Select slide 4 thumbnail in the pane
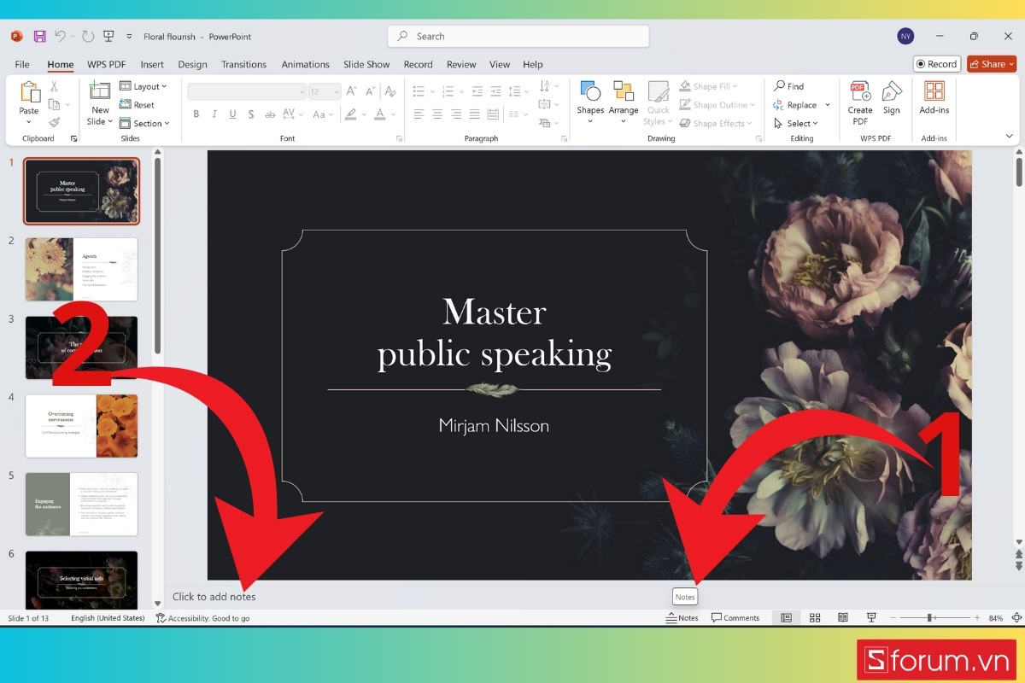The height and width of the screenshot is (683, 1025). (x=81, y=425)
